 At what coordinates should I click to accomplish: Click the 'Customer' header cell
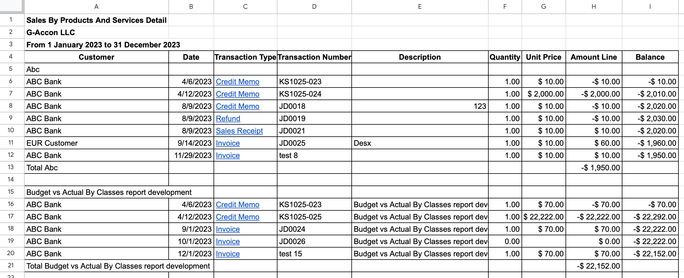pos(96,57)
